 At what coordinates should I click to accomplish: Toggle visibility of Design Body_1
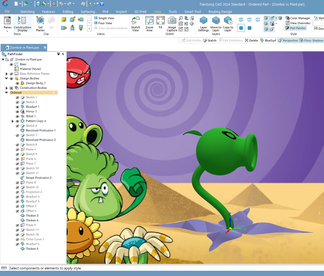[x=17, y=83]
